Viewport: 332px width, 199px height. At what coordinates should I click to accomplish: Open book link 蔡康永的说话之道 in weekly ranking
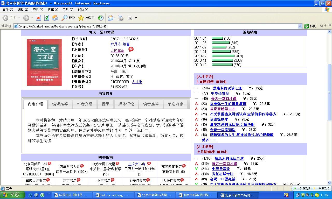coord(227,88)
